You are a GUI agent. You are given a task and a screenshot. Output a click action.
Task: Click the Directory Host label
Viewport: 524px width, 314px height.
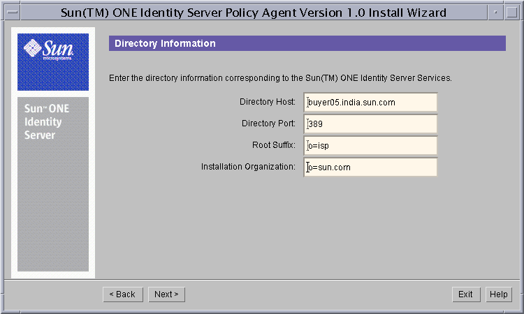tap(268, 102)
